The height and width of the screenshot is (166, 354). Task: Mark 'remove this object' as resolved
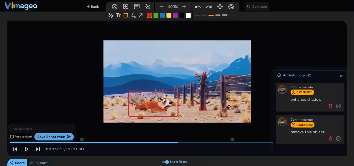338,138
